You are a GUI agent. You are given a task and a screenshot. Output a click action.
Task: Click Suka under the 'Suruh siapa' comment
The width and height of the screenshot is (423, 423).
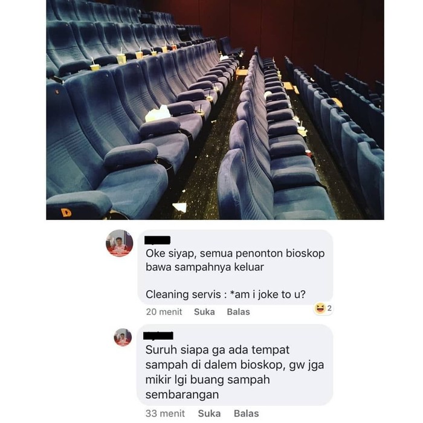point(209,413)
